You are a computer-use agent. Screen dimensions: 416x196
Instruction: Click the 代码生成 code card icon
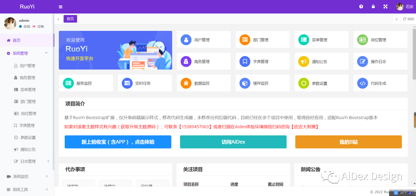click(363, 83)
